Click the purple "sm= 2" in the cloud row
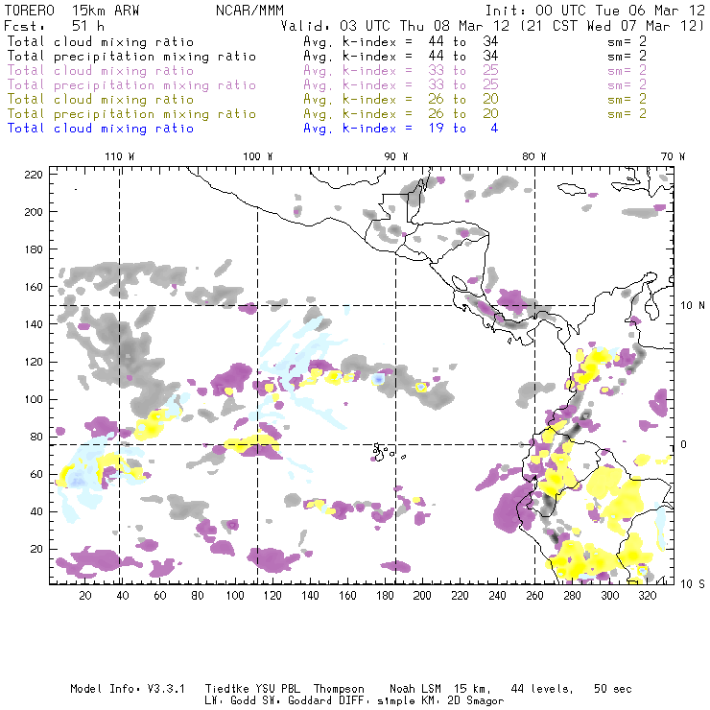710x710 pixels. pos(627,71)
